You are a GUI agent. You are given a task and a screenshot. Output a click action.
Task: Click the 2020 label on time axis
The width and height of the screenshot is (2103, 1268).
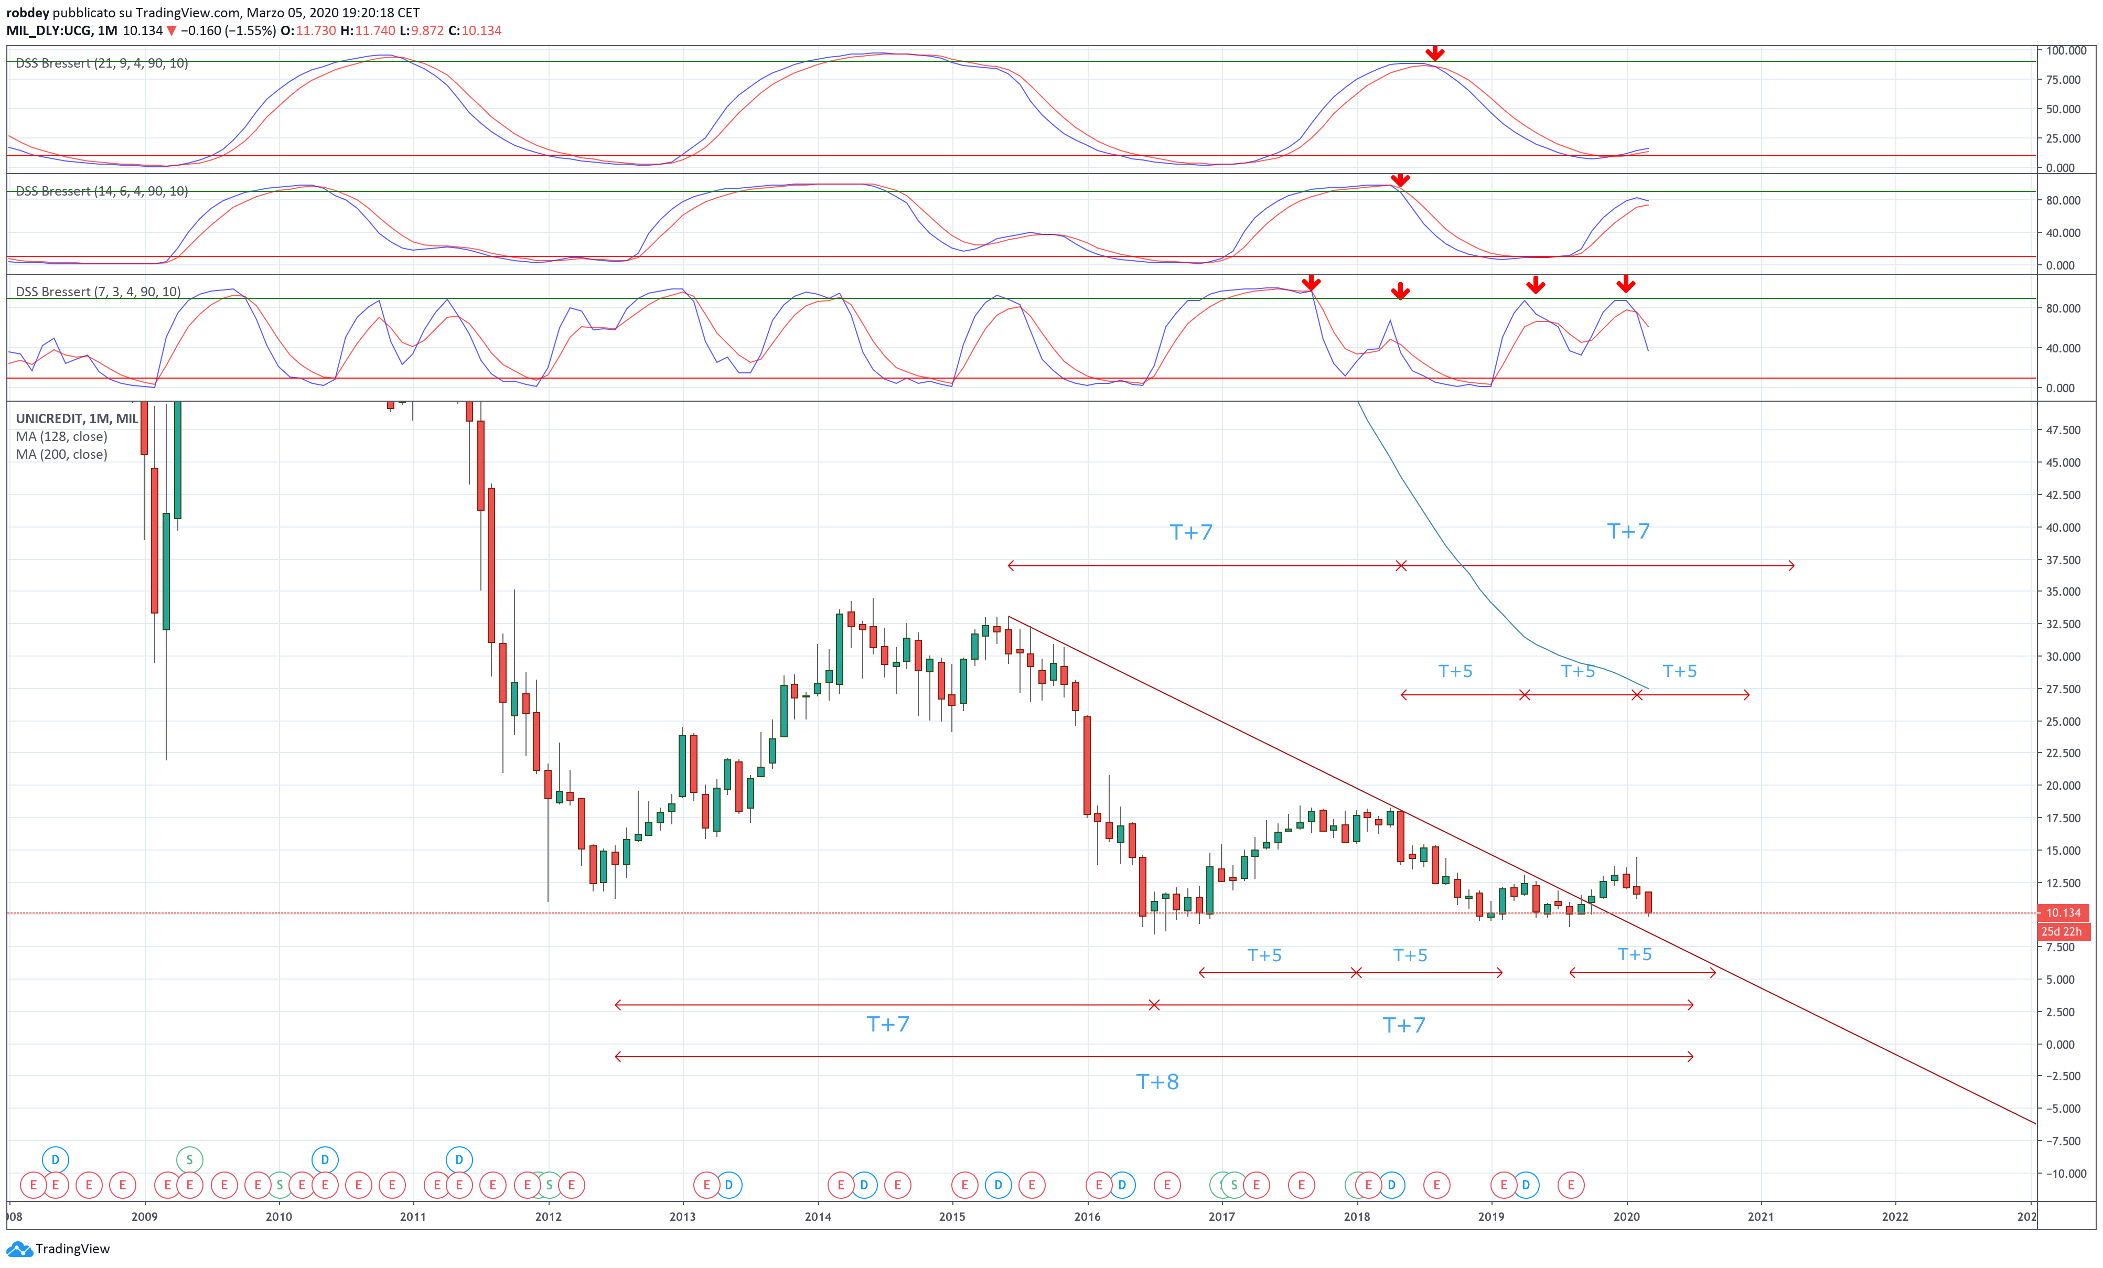(1626, 1217)
